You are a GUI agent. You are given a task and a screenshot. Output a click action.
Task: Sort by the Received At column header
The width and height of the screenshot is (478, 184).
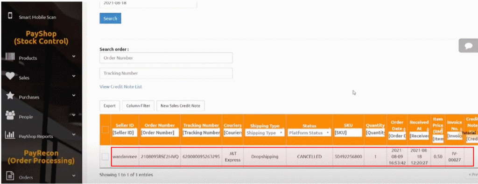[419, 126]
